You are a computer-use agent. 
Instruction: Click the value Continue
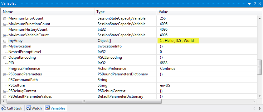click(168, 69)
